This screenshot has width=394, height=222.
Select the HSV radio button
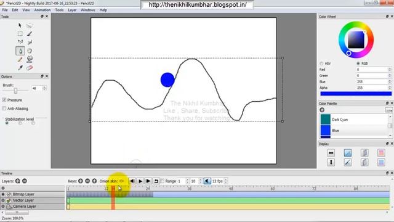pyautogui.click(x=321, y=64)
